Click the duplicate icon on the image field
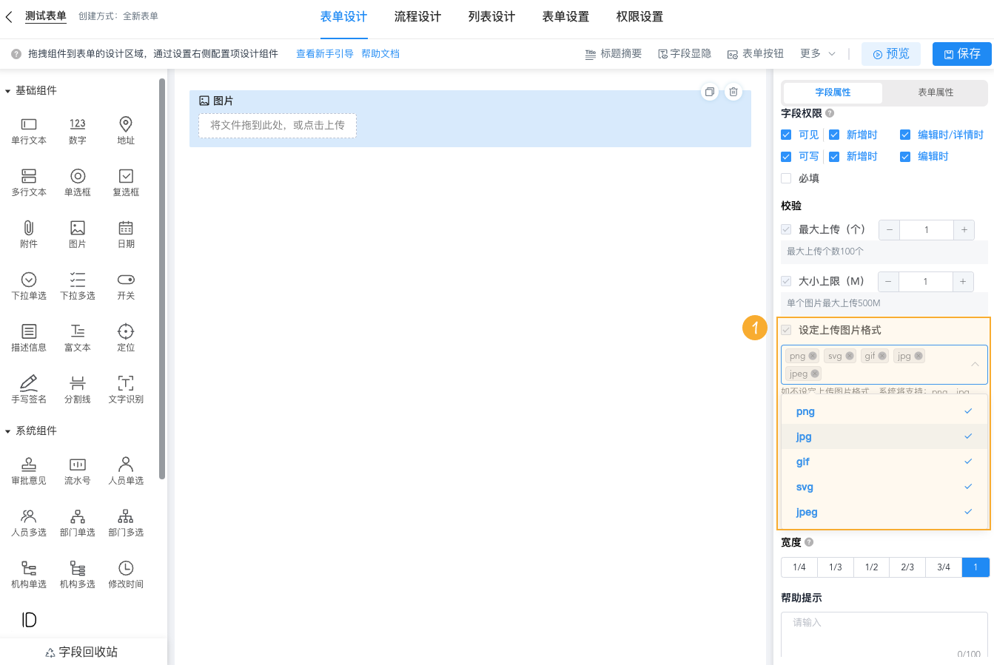The height and width of the screenshot is (665, 994). [710, 91]
